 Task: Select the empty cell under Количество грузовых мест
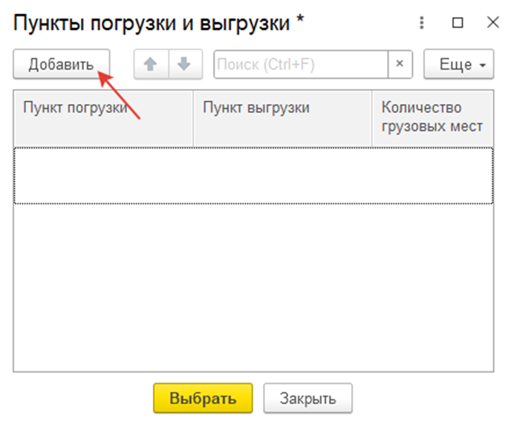432,176
